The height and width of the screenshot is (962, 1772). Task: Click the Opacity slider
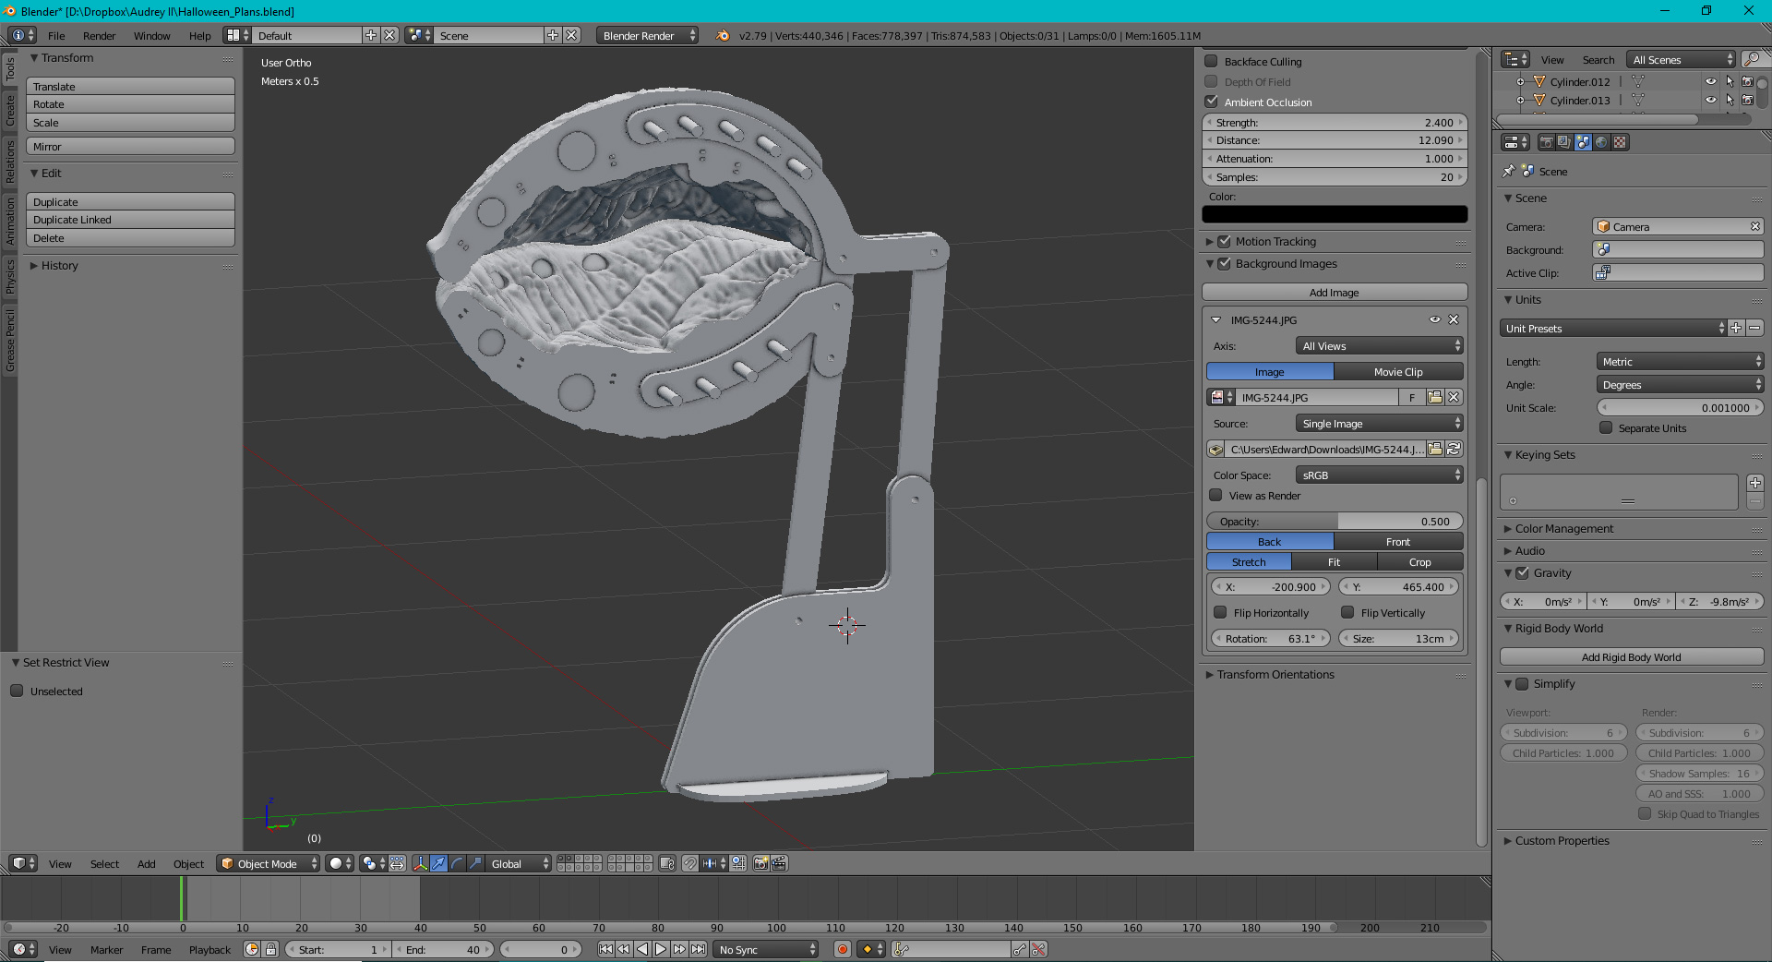tap(1335, 522)
